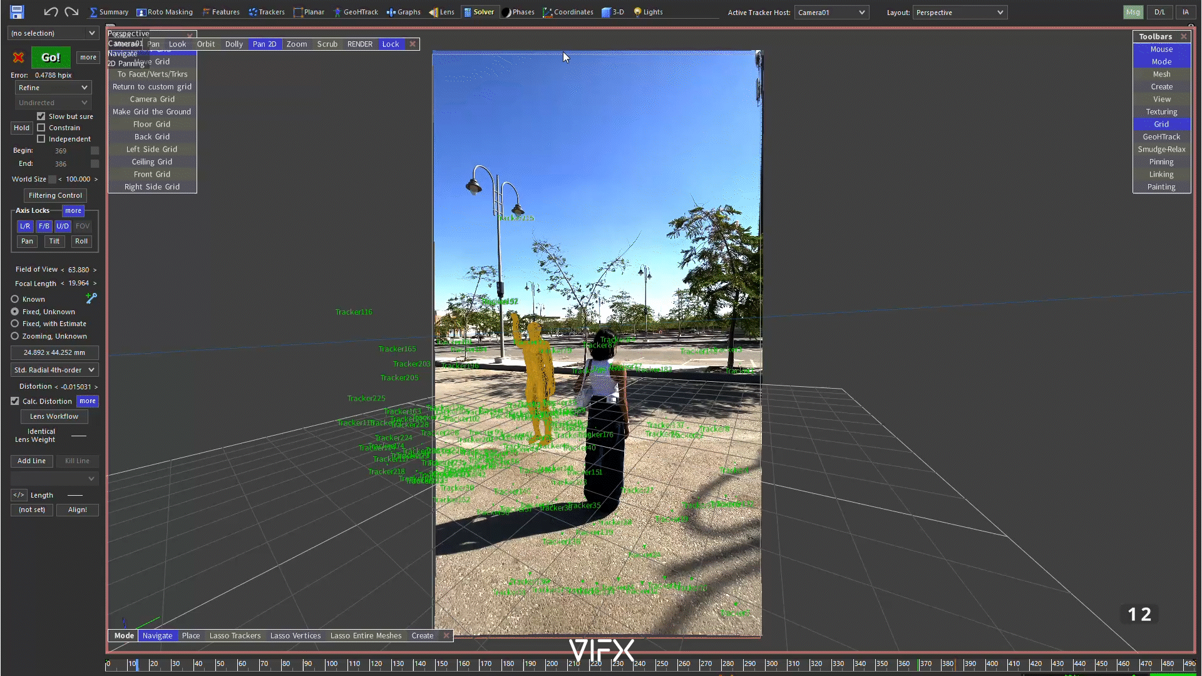Click Distortion value field -0.015031
The height and width of the screenshot is (676, 1202).
tap(76, 387)
